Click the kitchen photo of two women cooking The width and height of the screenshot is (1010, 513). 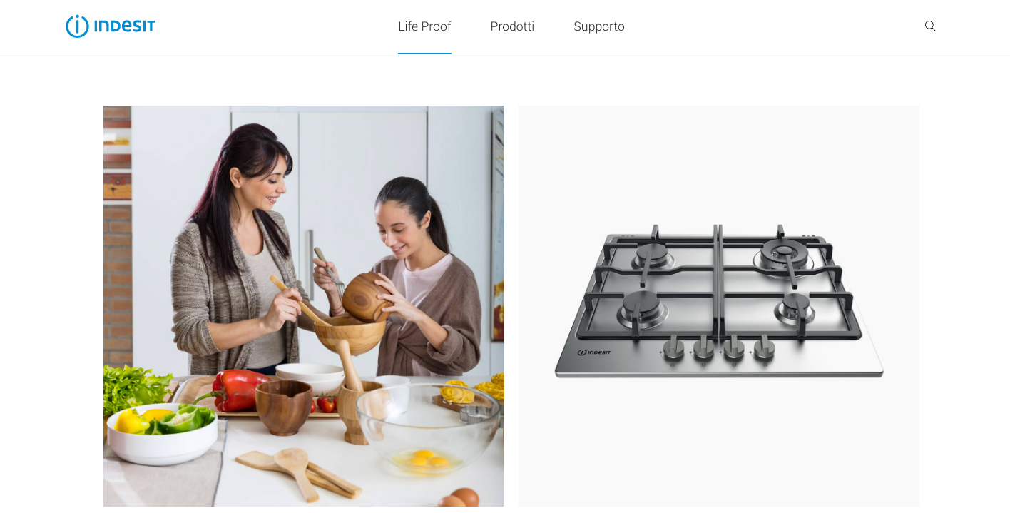click(304, 306)
